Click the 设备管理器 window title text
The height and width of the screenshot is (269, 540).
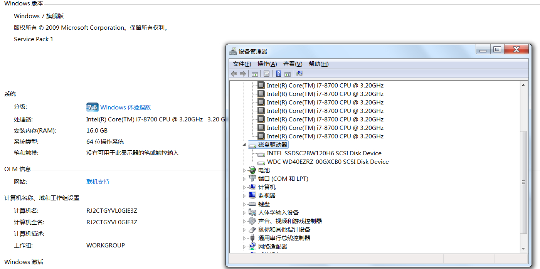tap(253, 51)
